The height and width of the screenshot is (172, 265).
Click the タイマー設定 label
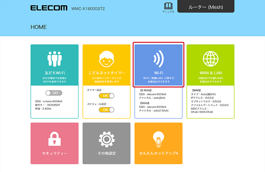point(95,90)
